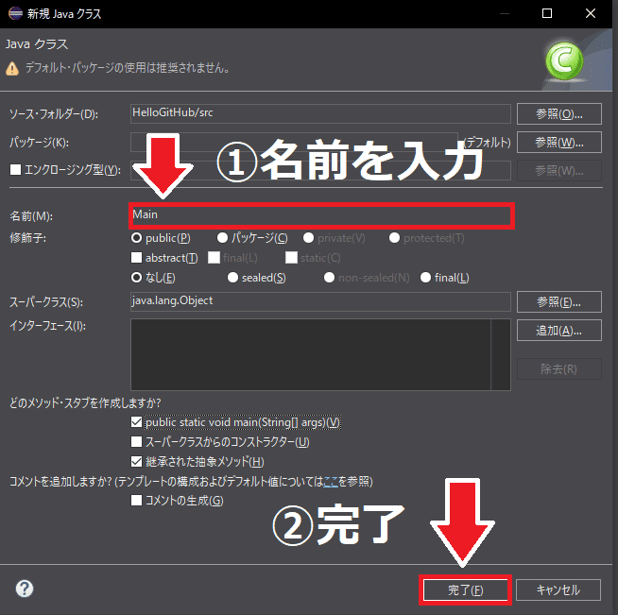Screen dimensions: 618x615
Task: Add an interface using 追加(A) button
Action: (x=559, y=330)
